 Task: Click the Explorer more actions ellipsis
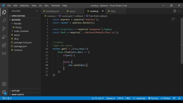click(37, 11)
